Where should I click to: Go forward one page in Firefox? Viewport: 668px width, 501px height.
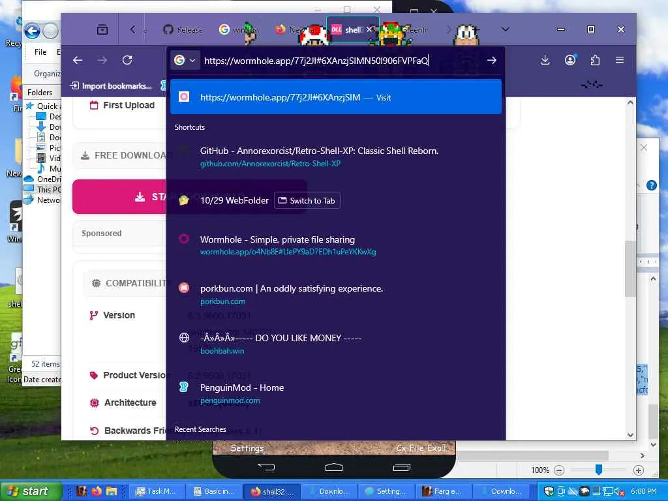tap(102, 61)
